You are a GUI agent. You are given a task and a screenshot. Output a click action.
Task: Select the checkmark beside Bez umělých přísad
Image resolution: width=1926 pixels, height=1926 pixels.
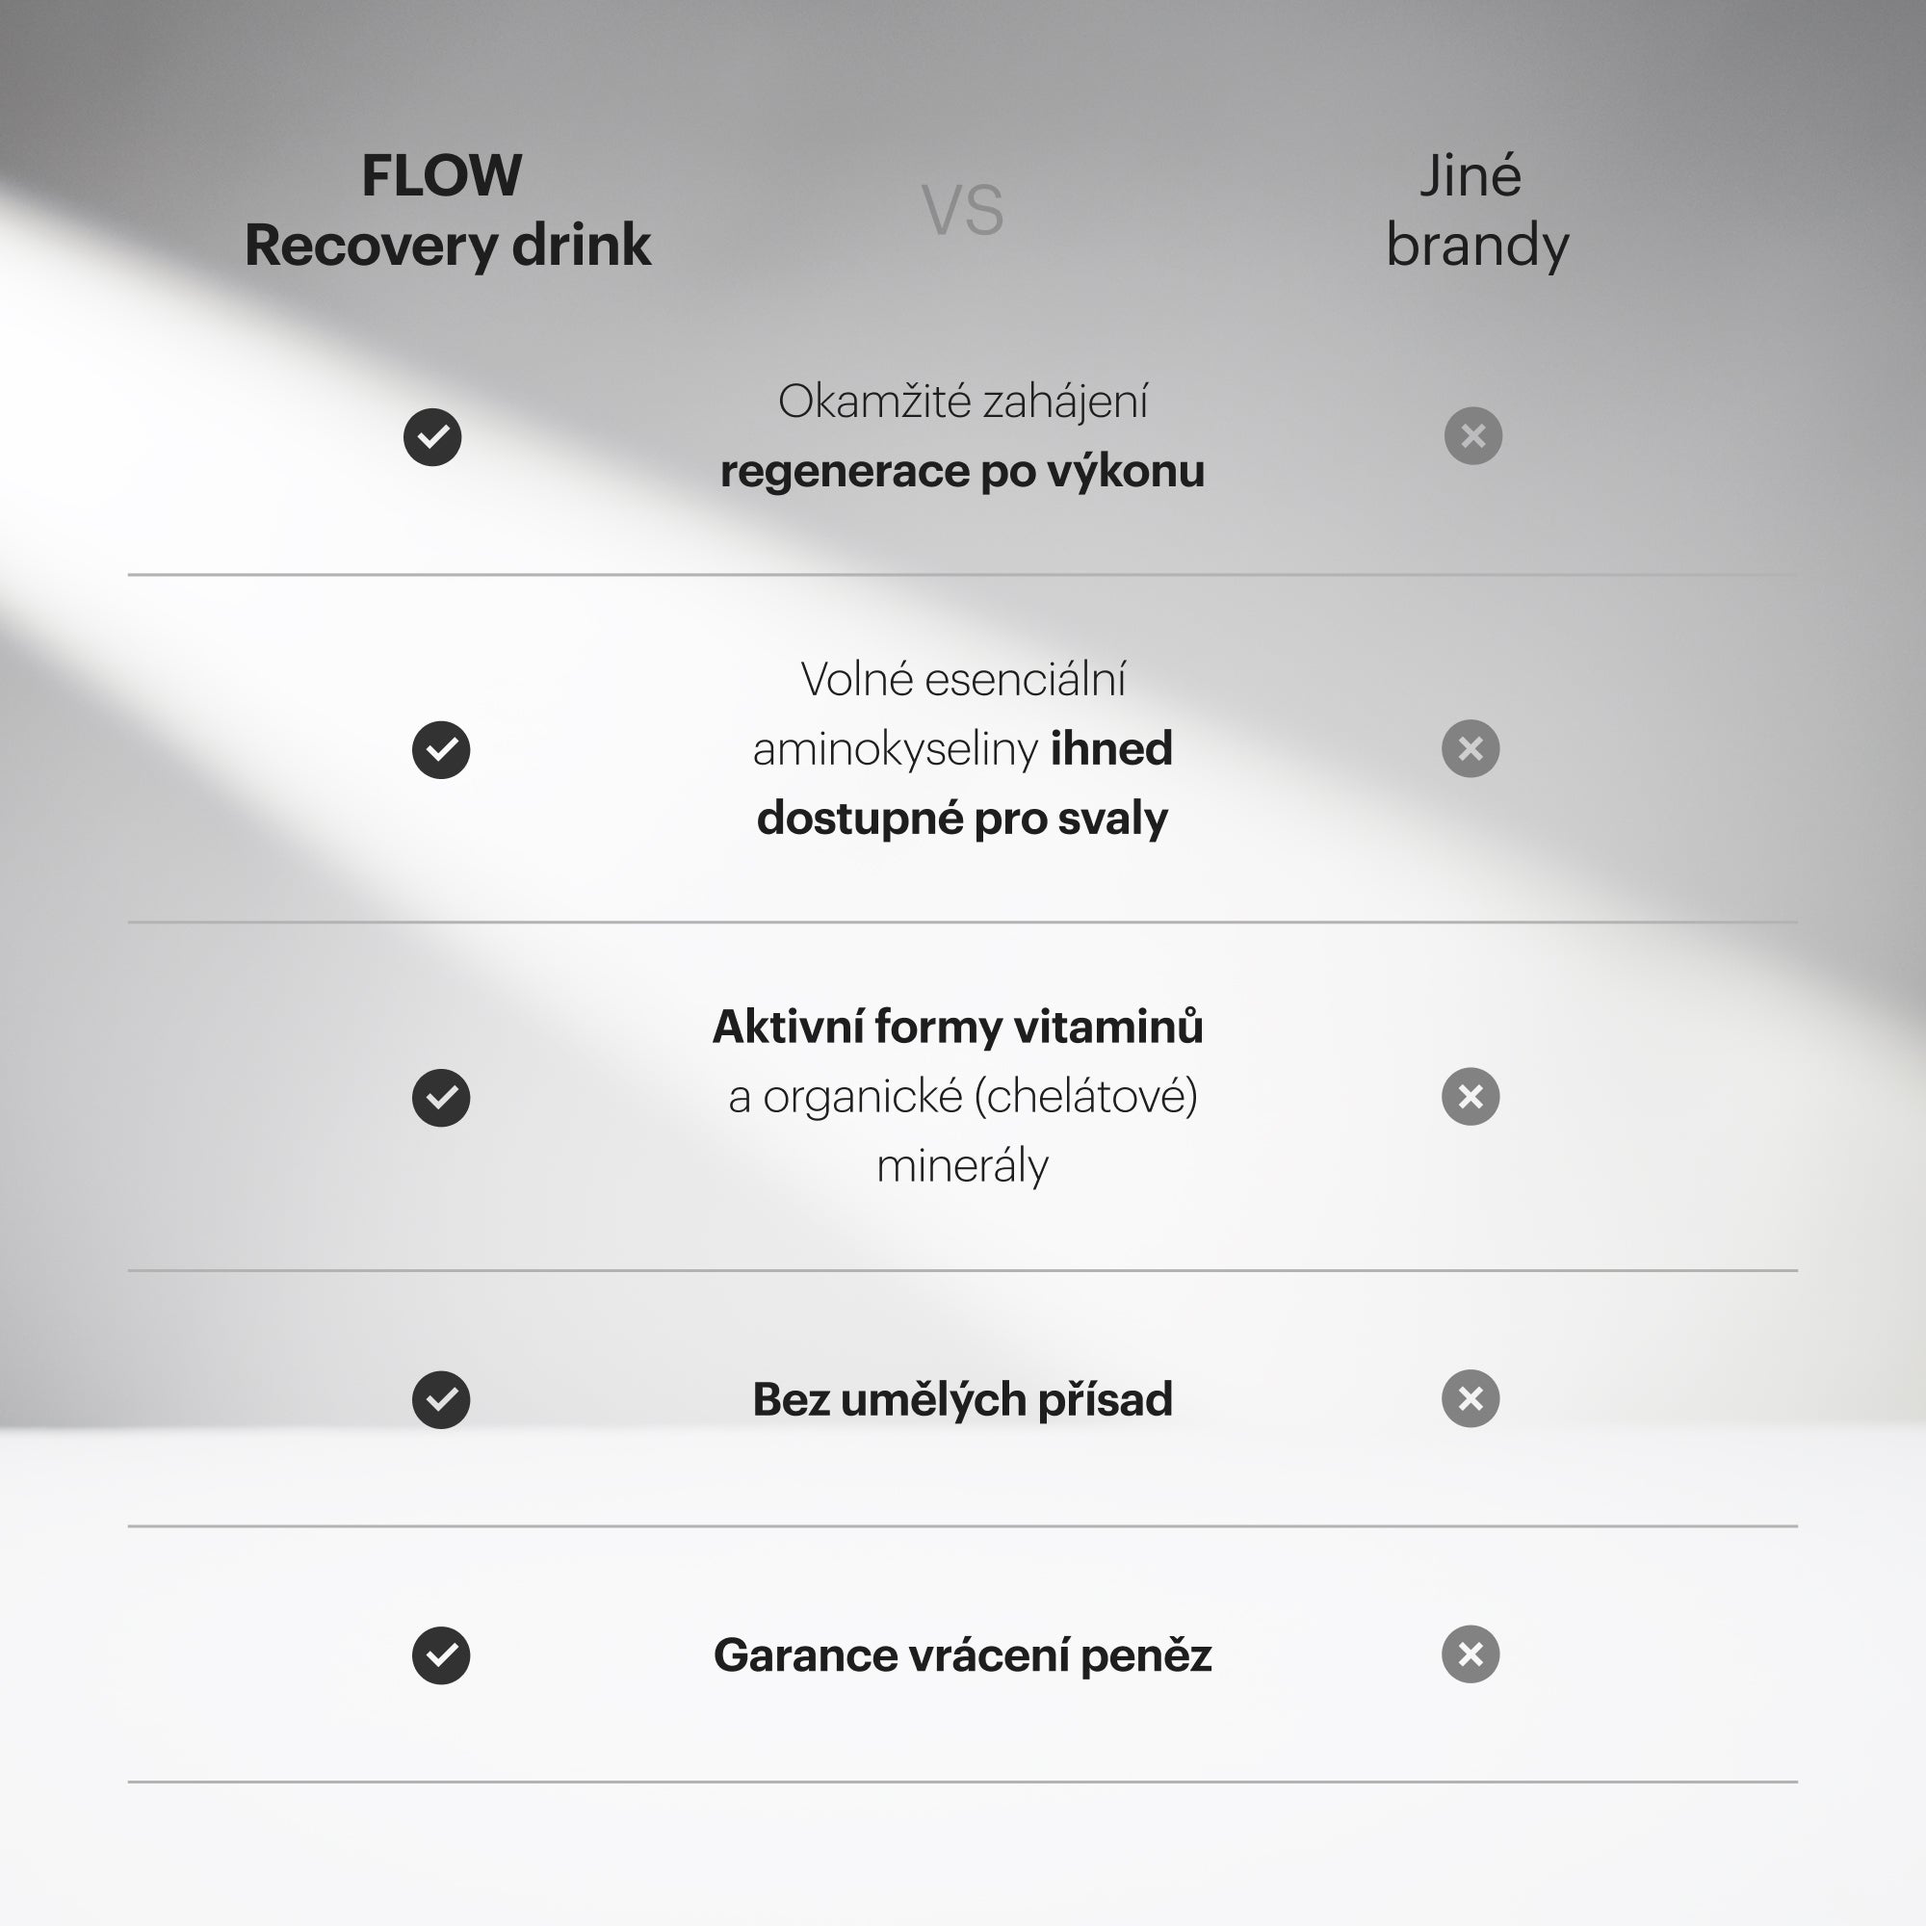point(441,1399)
